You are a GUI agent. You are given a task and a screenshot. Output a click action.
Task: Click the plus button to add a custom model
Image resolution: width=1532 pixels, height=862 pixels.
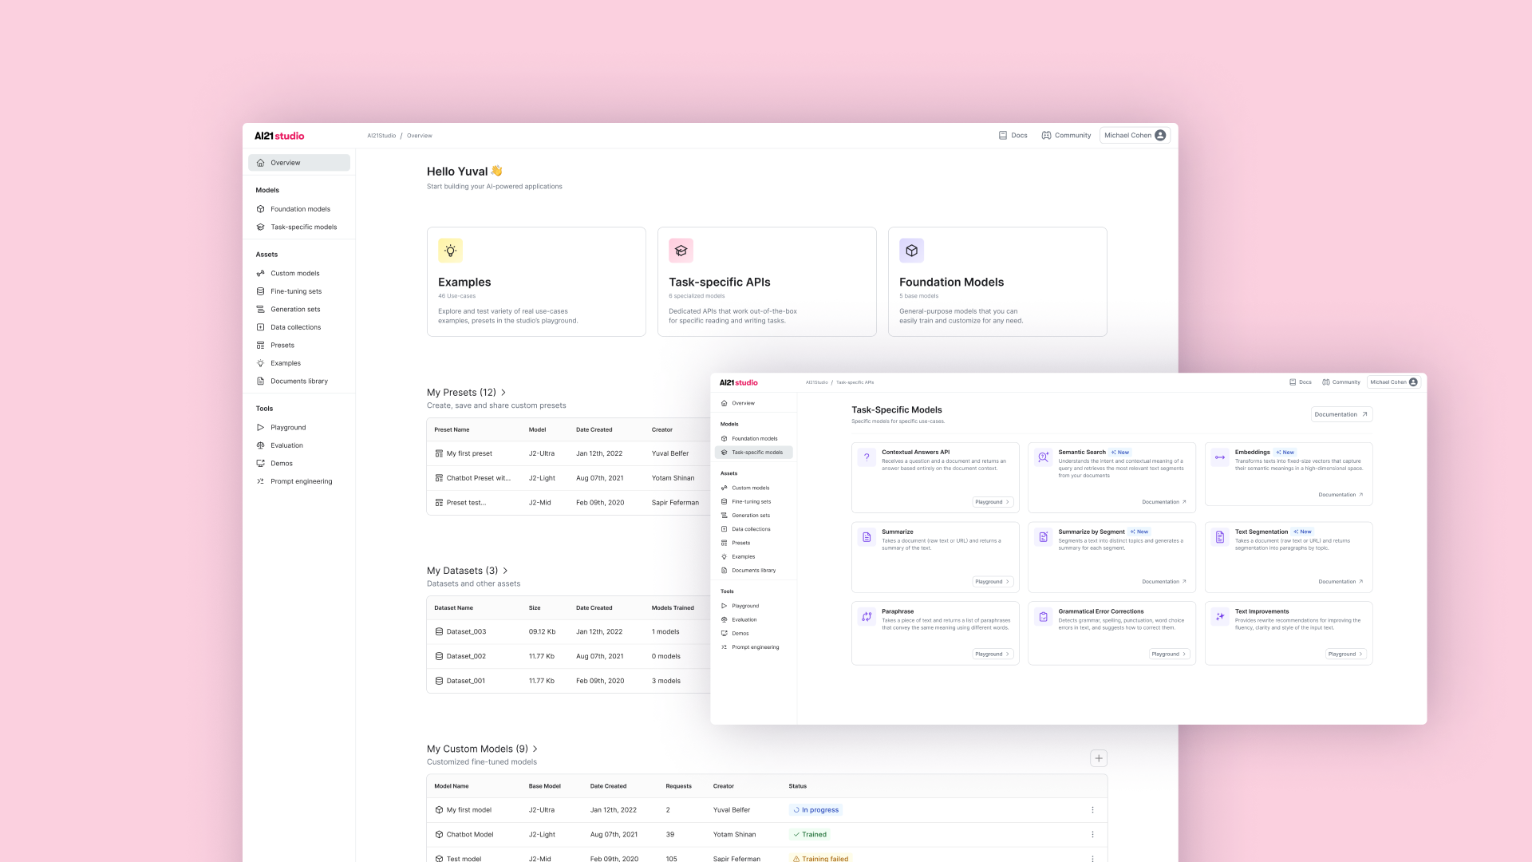click(x=1099, y=758)
